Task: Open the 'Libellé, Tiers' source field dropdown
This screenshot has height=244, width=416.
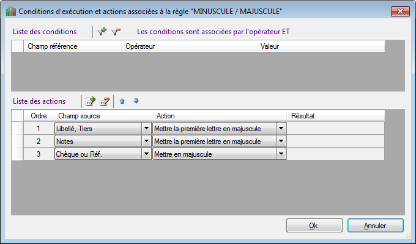Action: pos(146,128)
